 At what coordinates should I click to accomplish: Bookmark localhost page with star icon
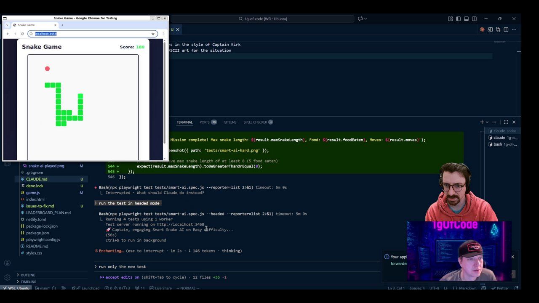click(x=153, y=34)
